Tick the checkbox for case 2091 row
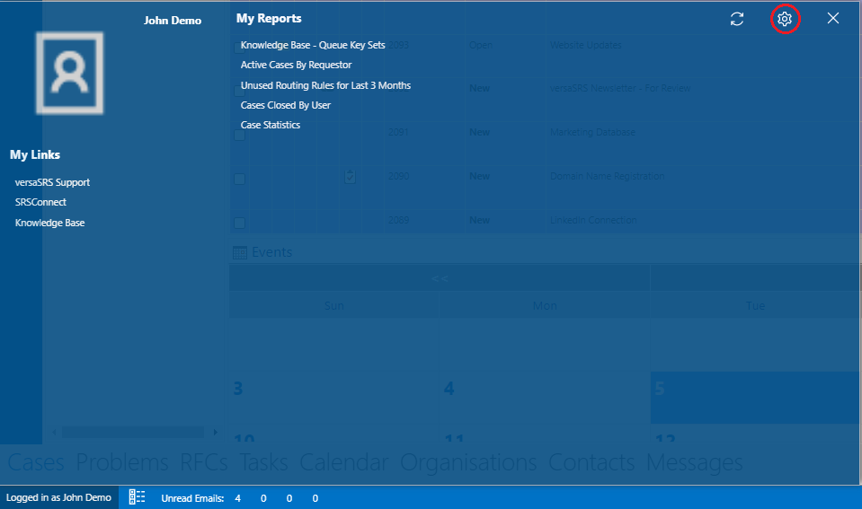The image size is (862, 509). click(239, 135)
